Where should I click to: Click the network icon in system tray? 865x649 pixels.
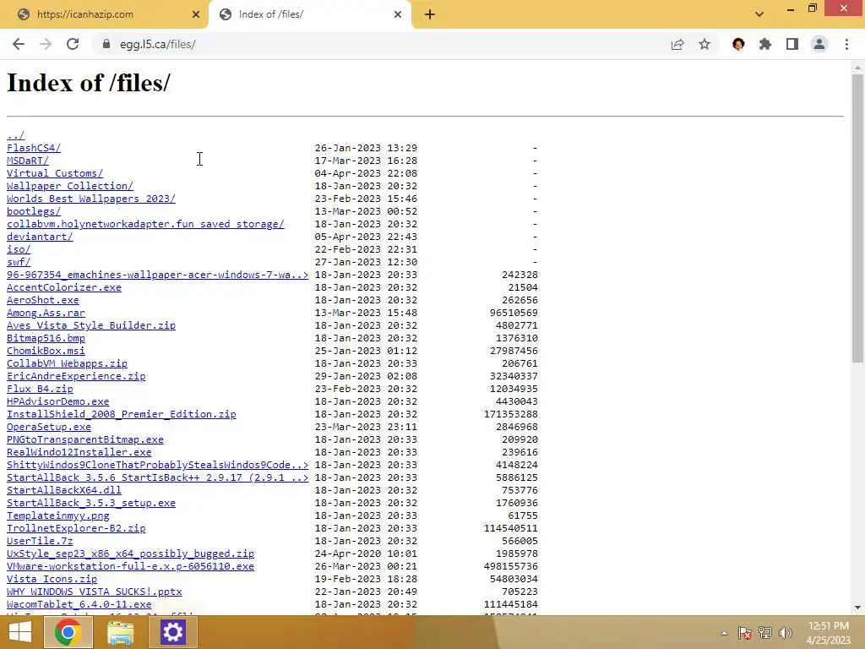765,633
